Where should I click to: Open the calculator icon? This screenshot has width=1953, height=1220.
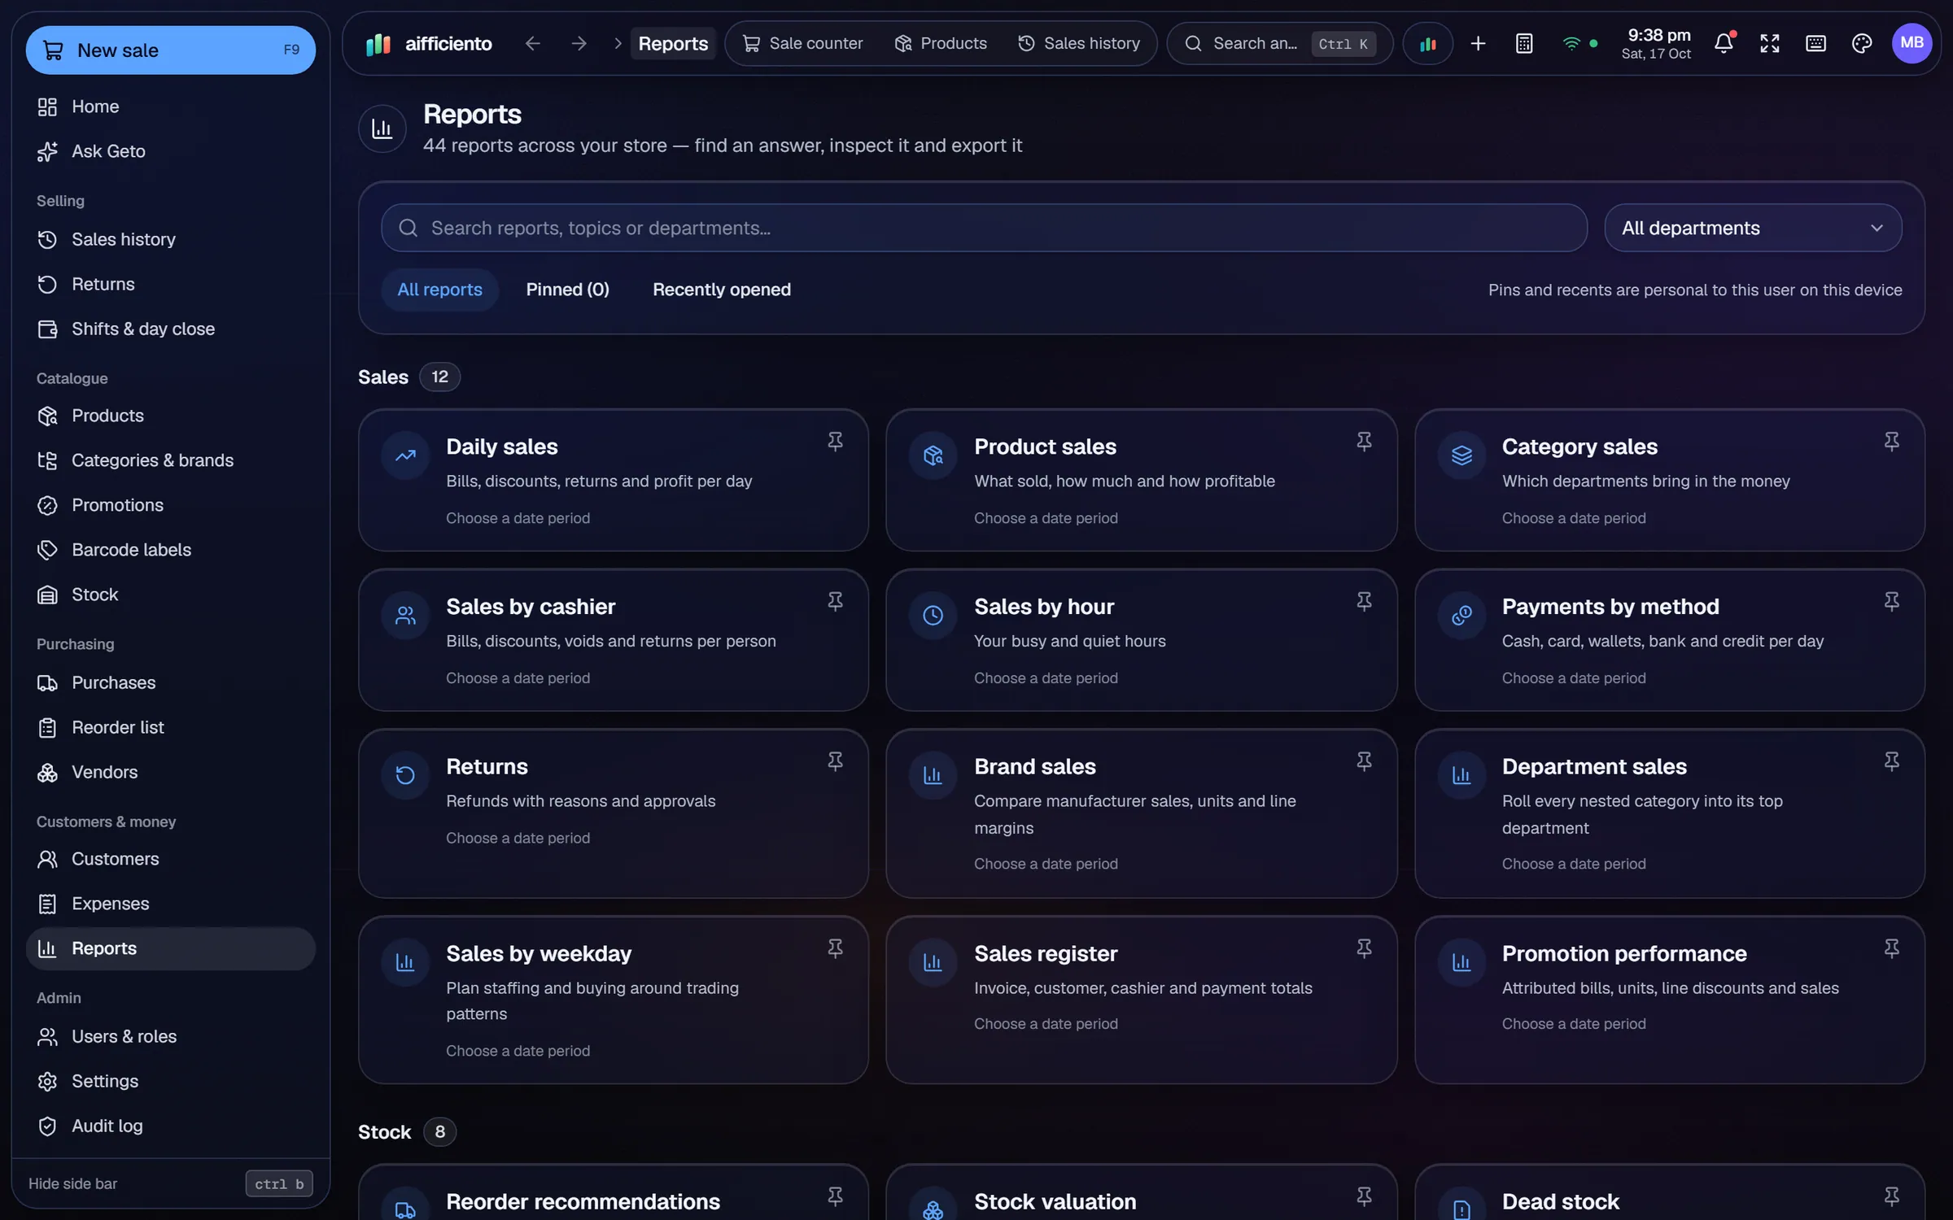[x=1524, y=43]
